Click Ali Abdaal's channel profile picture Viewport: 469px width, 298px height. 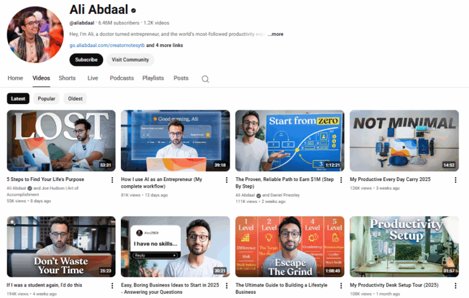click(35, 35)
